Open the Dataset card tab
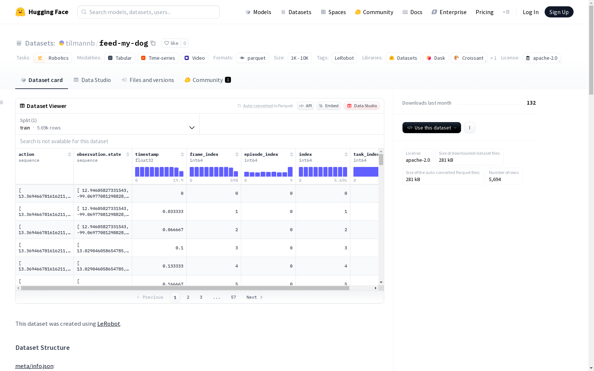Screen dimensions: 594x371 (x=42, y=80)
